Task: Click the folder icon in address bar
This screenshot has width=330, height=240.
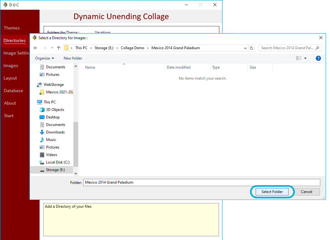Action: (66, 48)
